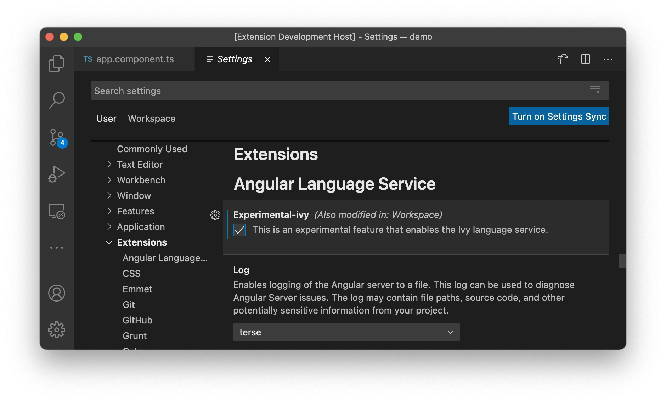Expand the Features section
Viewport: 666px width, 402px height.
[109, 211]
